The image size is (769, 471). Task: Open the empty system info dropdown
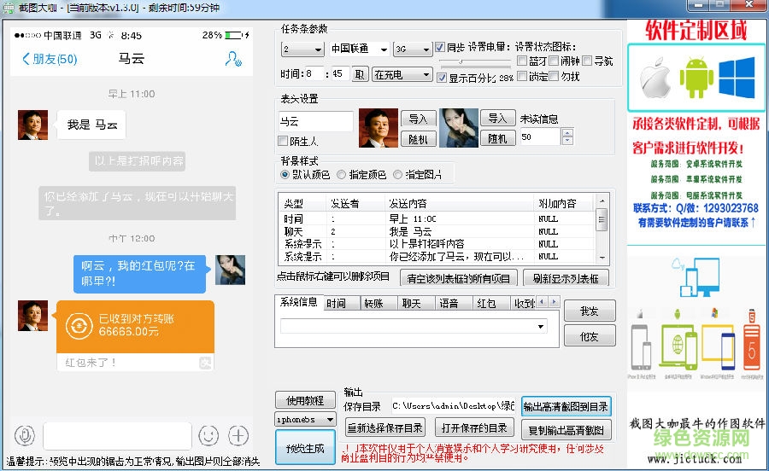click(x=414, y=326)
